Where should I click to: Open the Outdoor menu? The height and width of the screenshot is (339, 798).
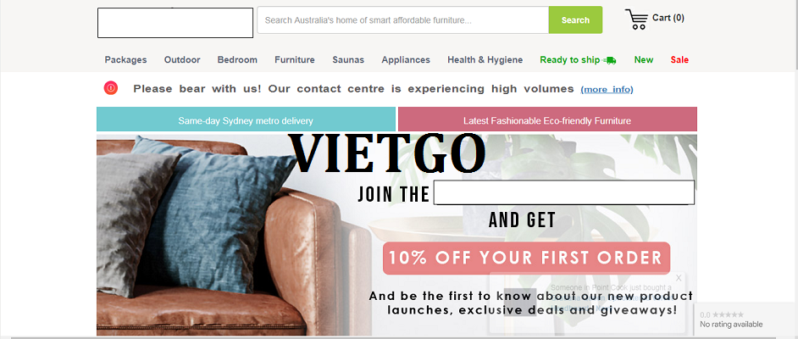pos(182,59)
